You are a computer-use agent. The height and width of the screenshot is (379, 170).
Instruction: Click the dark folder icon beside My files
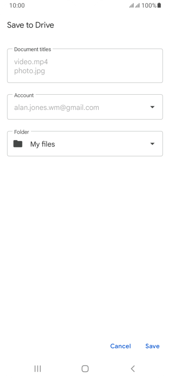(18, 144)
